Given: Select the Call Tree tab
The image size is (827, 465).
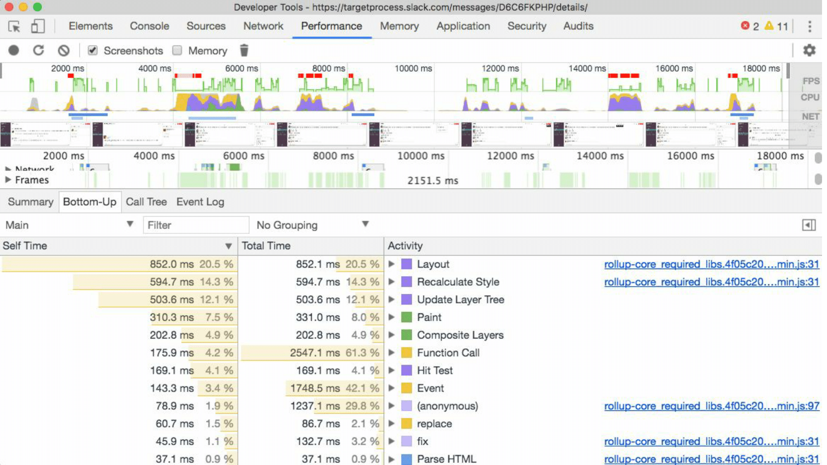Looking at the screenshot, I should pyautogui.click(x=146, y=202).
